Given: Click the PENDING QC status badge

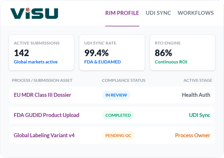Looking at the screenshot, I should [x=118, y=135].
